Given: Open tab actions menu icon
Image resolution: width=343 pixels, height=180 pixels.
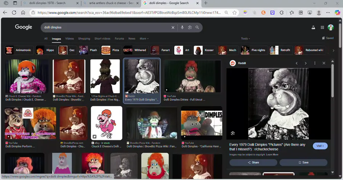Looking at the screenshot, I should pyautogui.click(x=6, y=3).
